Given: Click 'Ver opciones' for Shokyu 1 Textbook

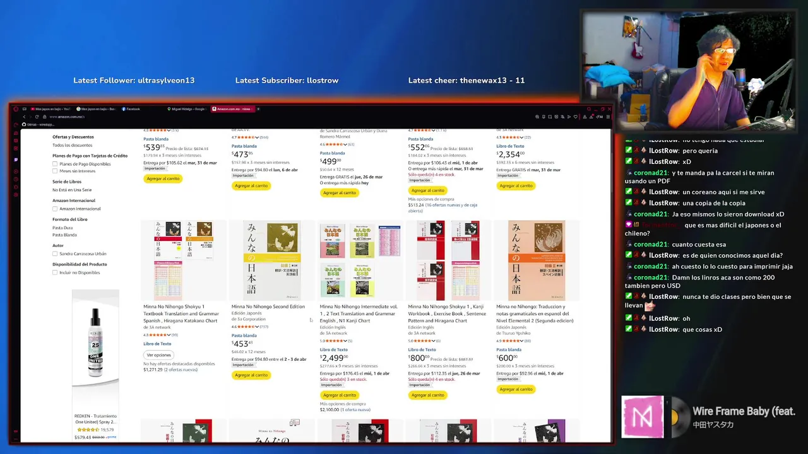Looking at the screenshot, I should click(159, 355).
